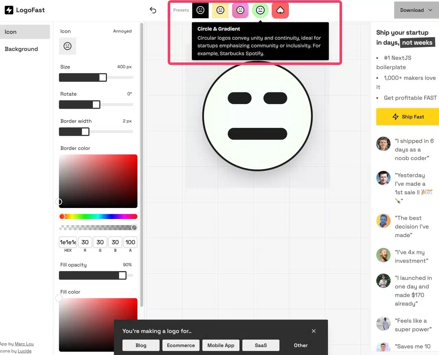
Task: Choose the Ecommerce logo option
Action: coord(181,345)
